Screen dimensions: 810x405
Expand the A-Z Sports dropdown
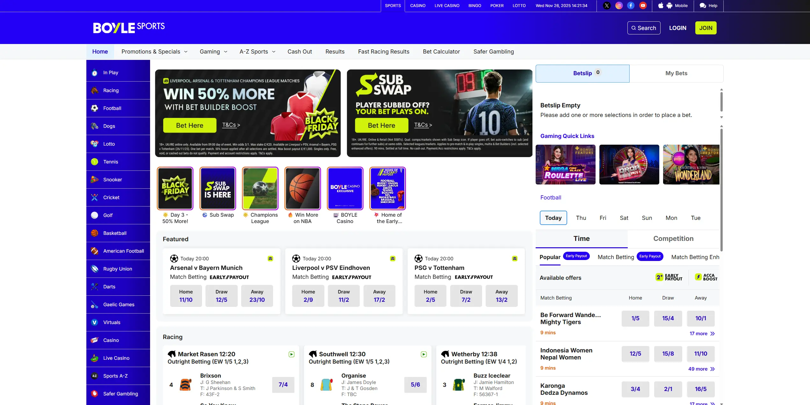click(x=257, y=51)
